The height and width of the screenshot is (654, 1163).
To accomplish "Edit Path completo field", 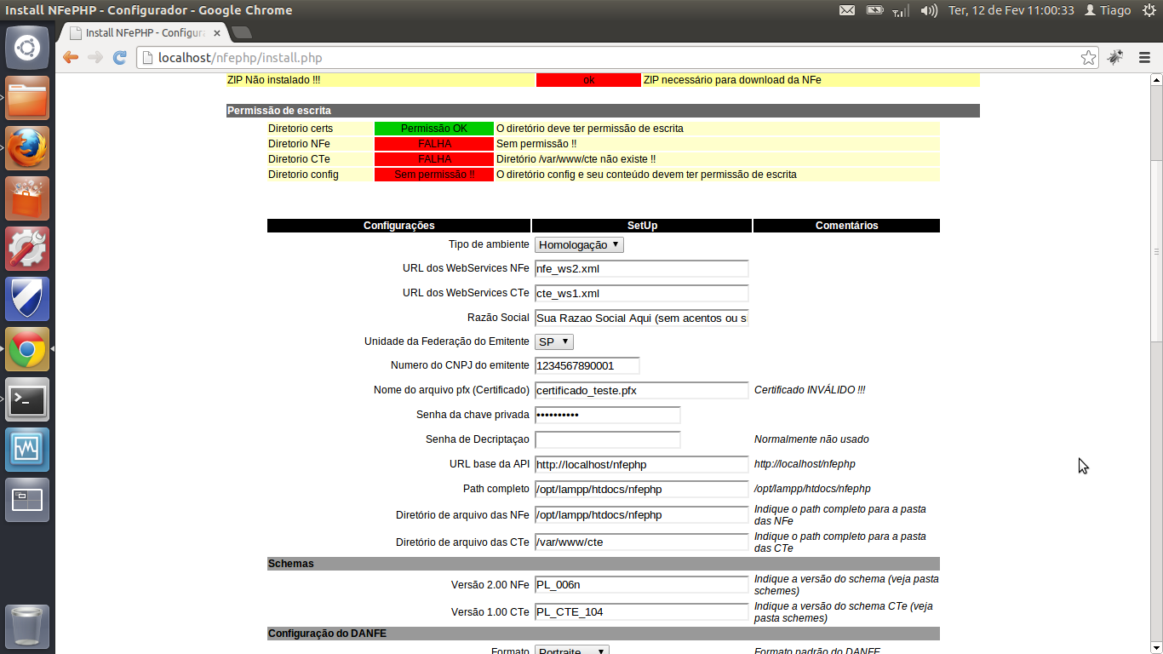I will point(641,490).
